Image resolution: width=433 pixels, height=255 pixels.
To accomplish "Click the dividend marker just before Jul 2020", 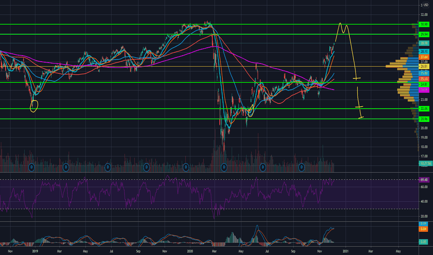I will (x=262, y=167).
